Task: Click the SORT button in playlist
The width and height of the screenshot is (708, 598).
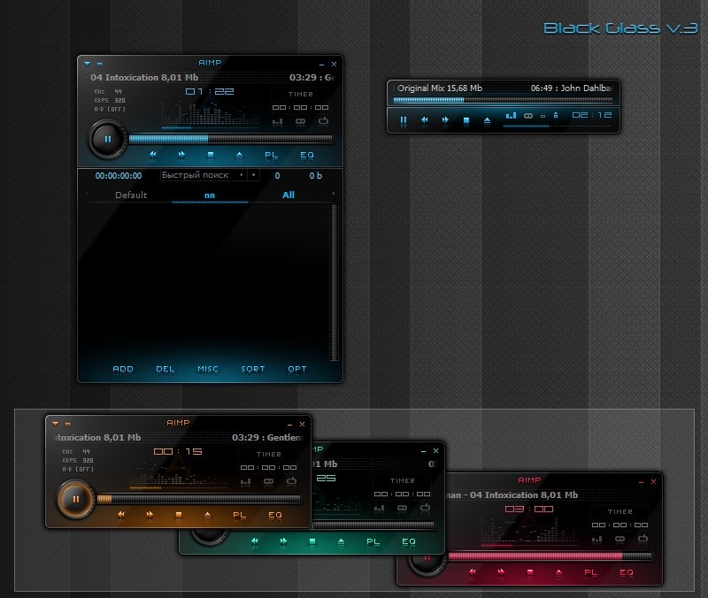Action: tap(252, 369)
